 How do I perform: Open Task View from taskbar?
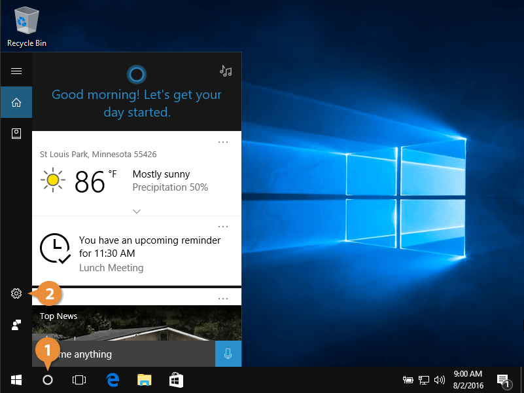[x=79, y=380]
